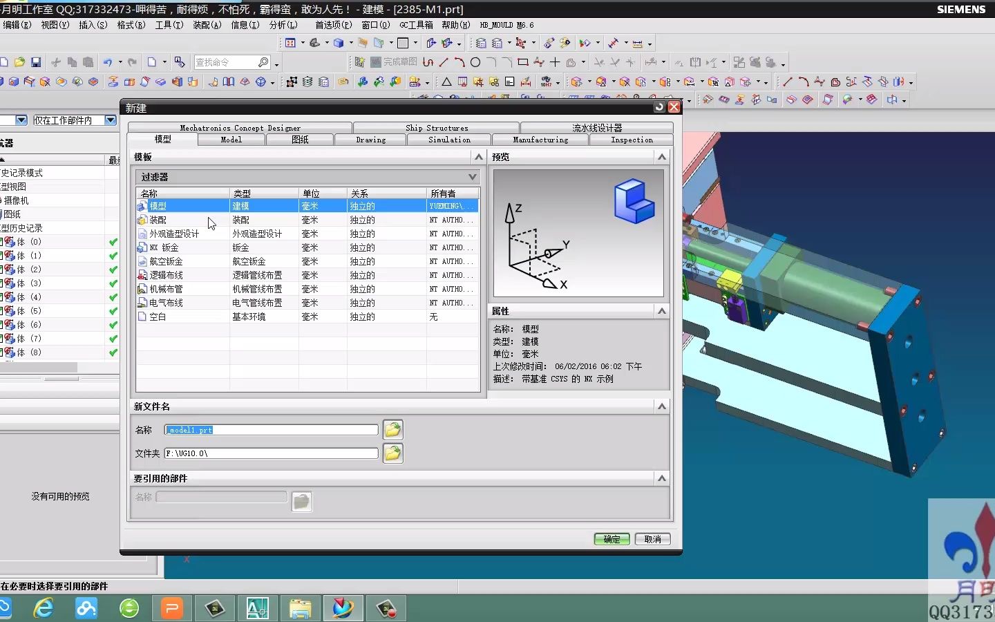
Task: Collapse the 新文件名 section
Action: click(x=662, y=406)
